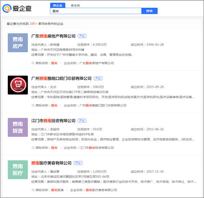Click legal representative 刘贞

[x=53, y=87]
